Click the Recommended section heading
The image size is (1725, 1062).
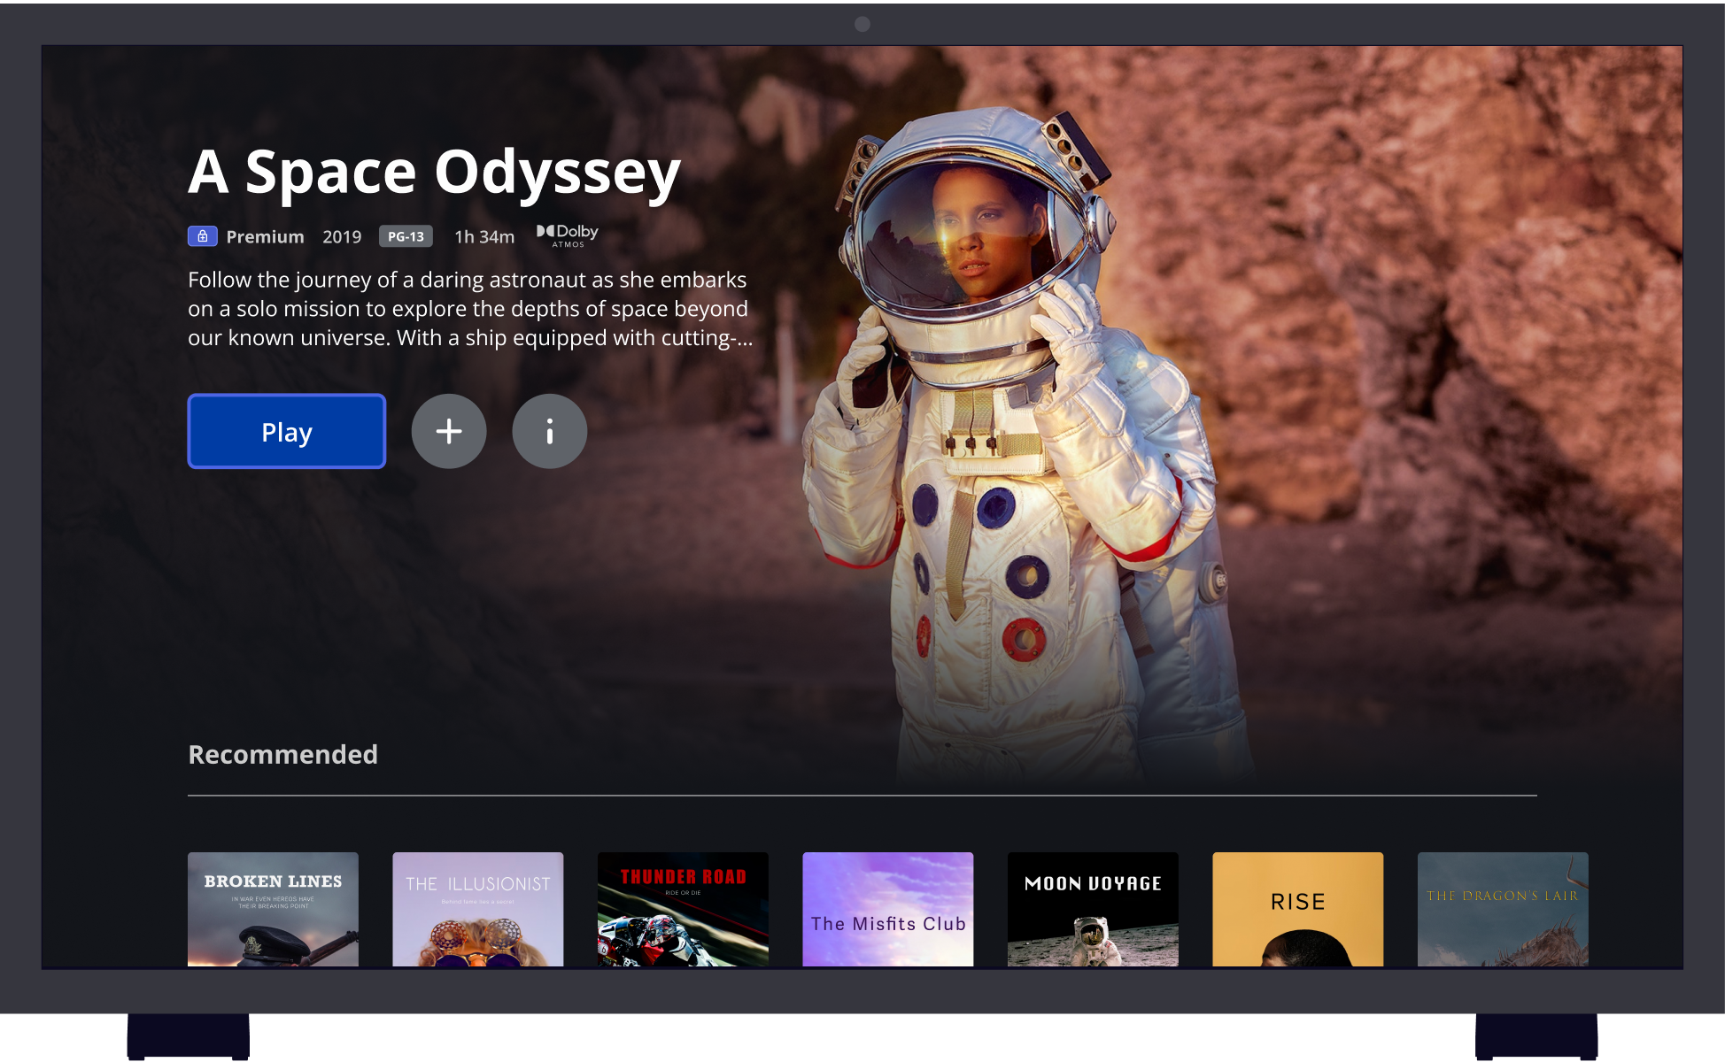[283, 754]
